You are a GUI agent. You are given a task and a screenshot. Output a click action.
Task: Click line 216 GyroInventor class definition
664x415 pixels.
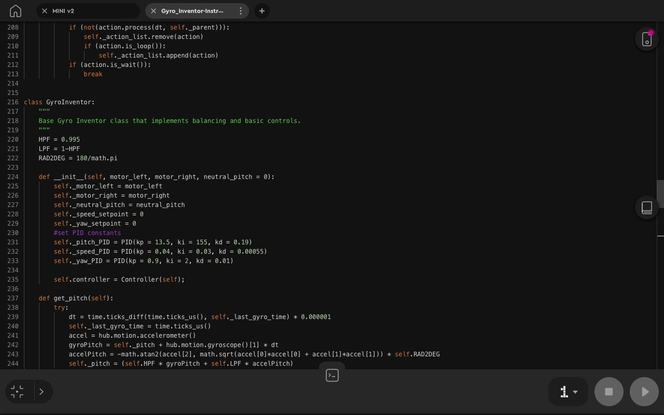tap(60, 102)
